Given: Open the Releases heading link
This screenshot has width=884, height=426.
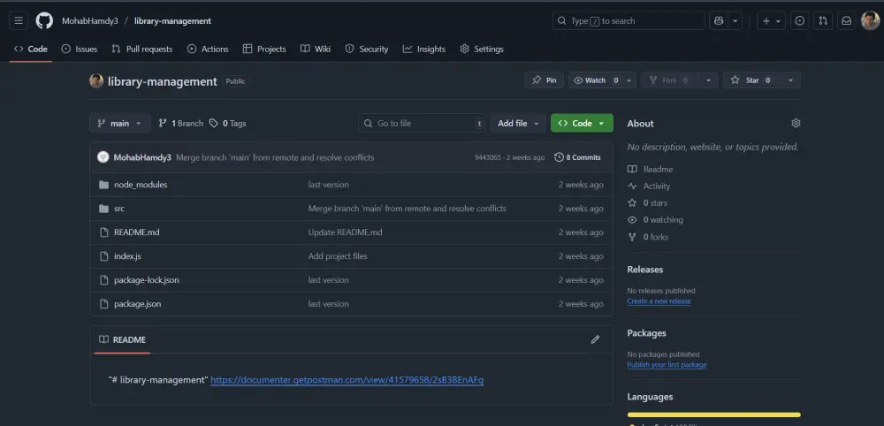Looking at the screenshot, I should click(x=645, y=270).
